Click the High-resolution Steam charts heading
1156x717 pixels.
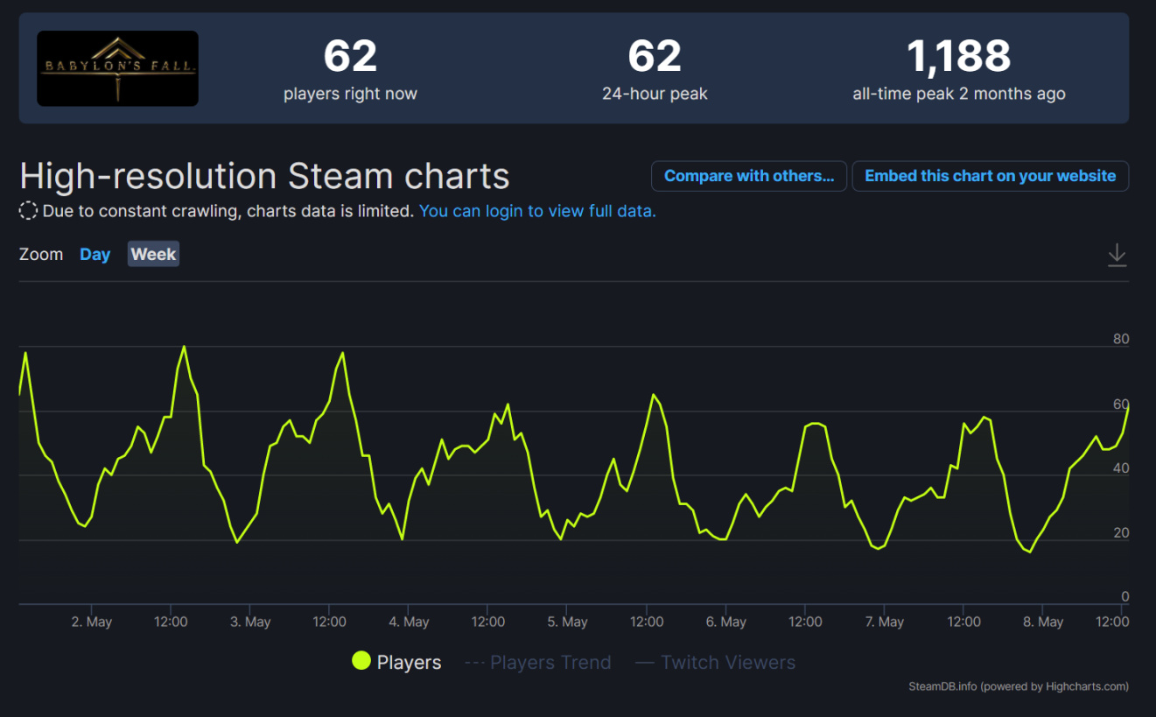point(264,176)
